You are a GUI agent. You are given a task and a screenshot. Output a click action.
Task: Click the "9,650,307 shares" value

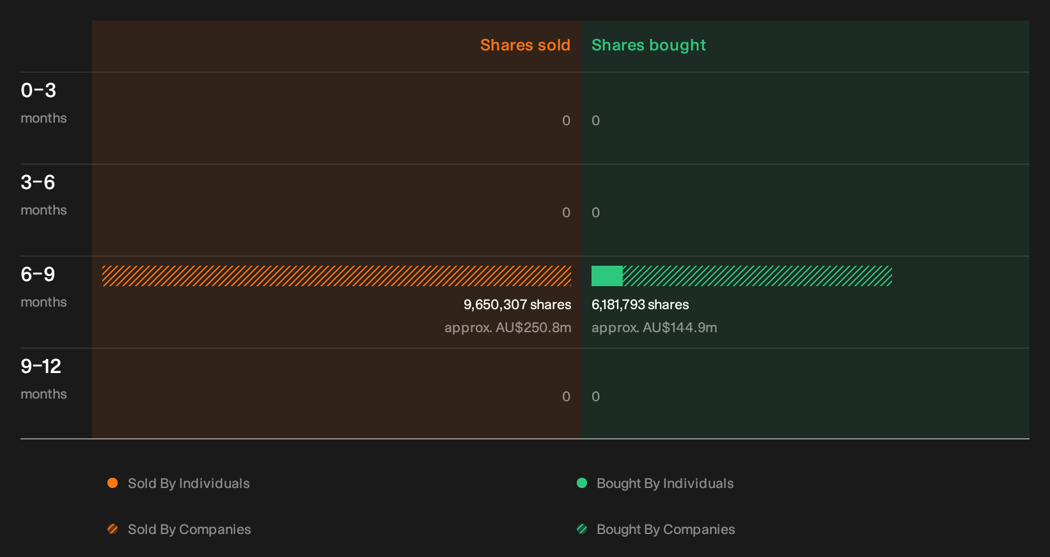[517, 305]
